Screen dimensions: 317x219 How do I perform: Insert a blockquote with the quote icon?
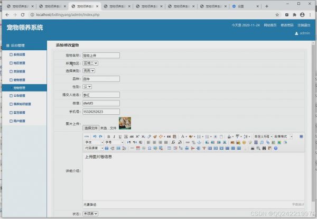point(169,136)
